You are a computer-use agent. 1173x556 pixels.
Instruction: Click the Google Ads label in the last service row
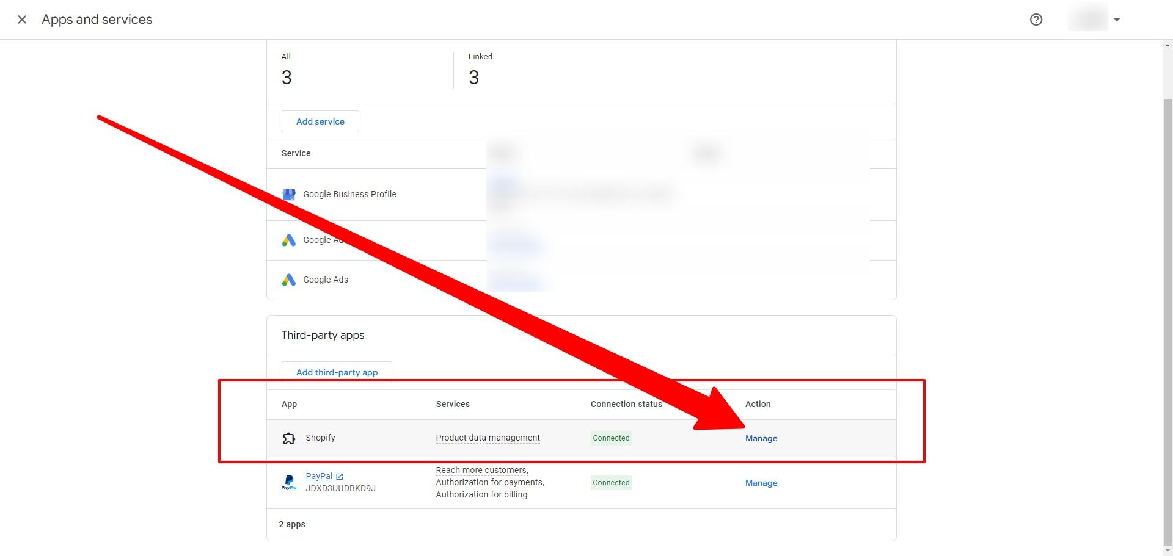(x=326, y=280)
